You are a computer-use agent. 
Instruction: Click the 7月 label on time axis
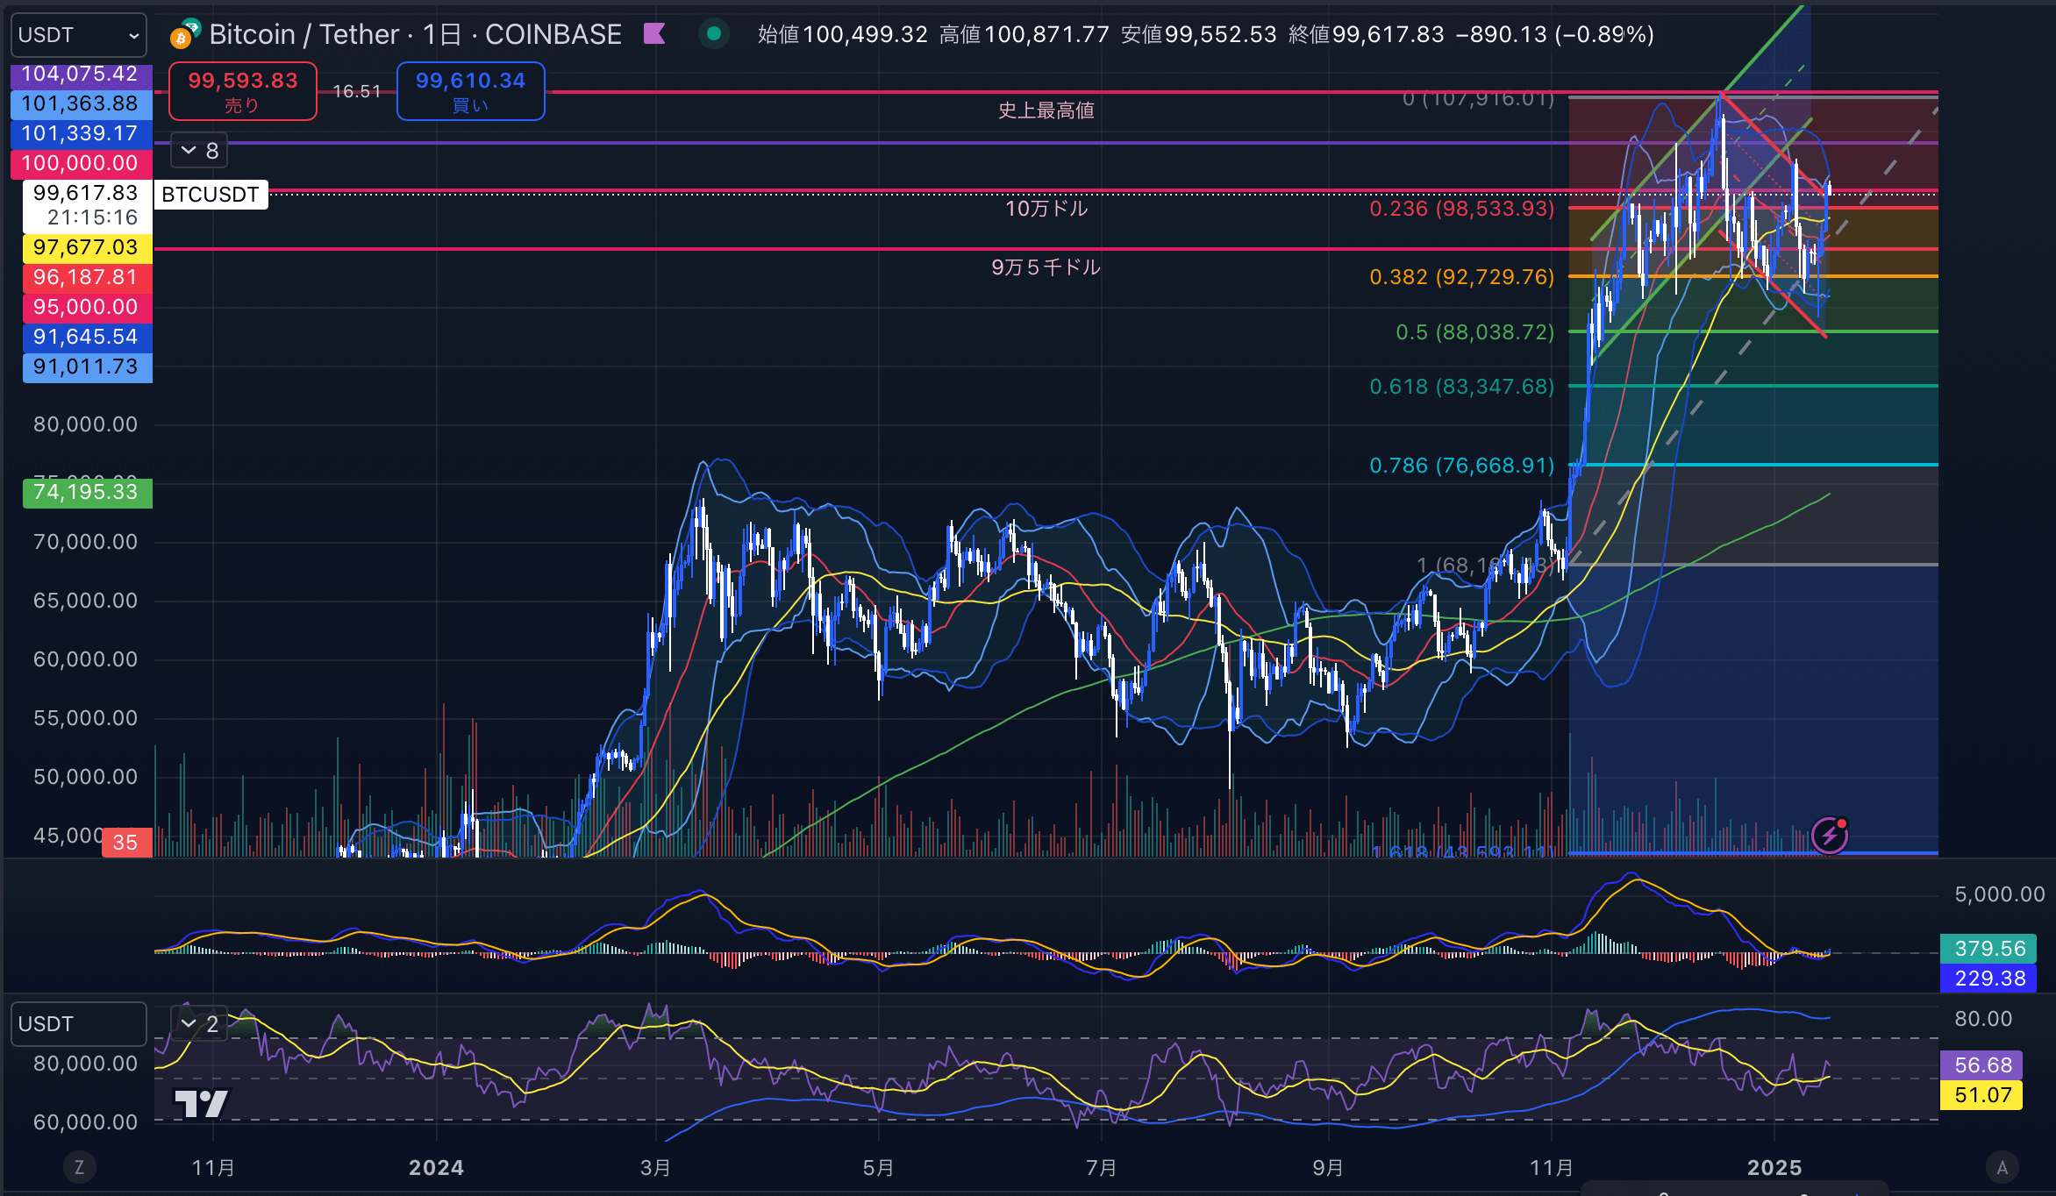pyautogui.click(x=1102, y=1168)
